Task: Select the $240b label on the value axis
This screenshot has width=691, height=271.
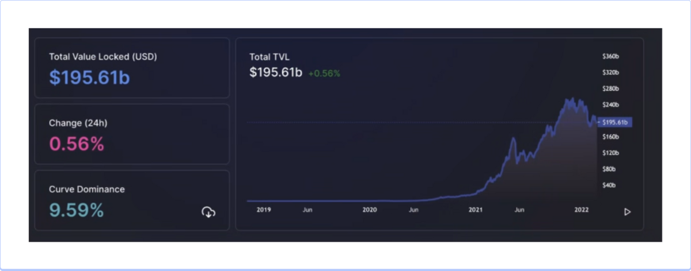Action: click(610, 104)
